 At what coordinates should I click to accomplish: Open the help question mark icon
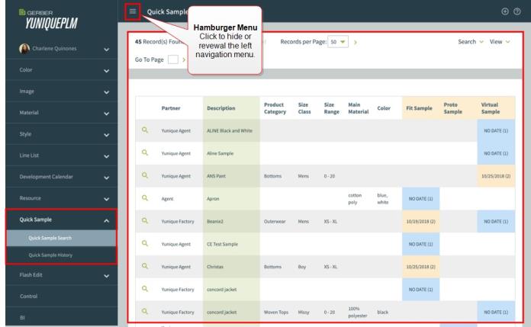[518, 11]
